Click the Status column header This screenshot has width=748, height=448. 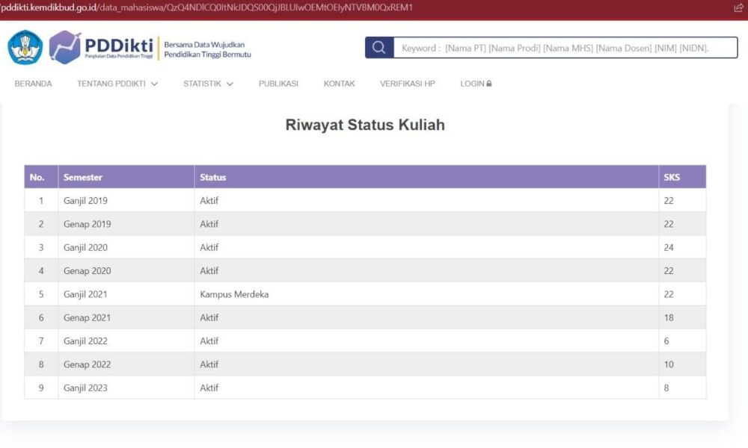coord(213,177)
